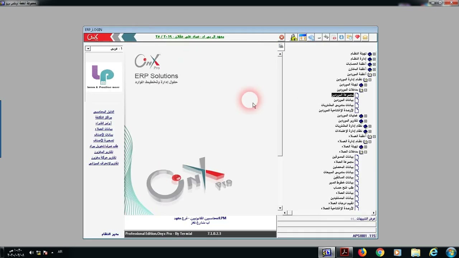Click the red code page icon
The image size is (459, 258).
[334, 37]
